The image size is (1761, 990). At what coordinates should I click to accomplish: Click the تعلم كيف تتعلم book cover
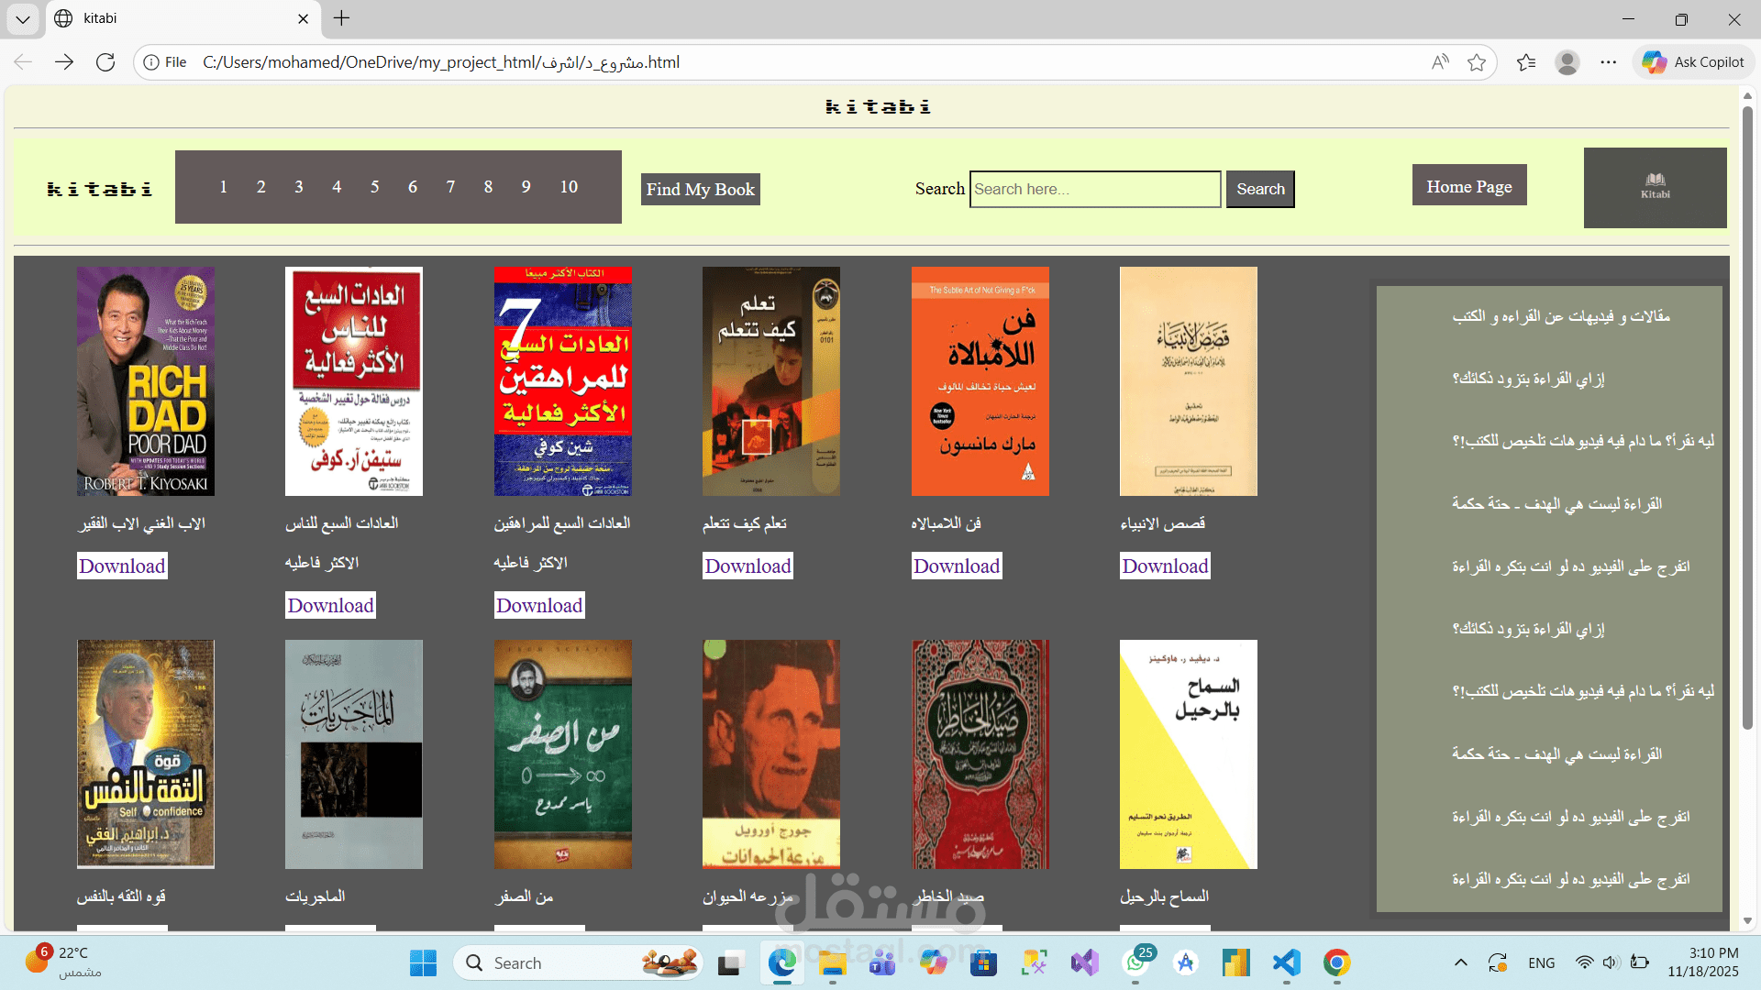coord(771,381)
